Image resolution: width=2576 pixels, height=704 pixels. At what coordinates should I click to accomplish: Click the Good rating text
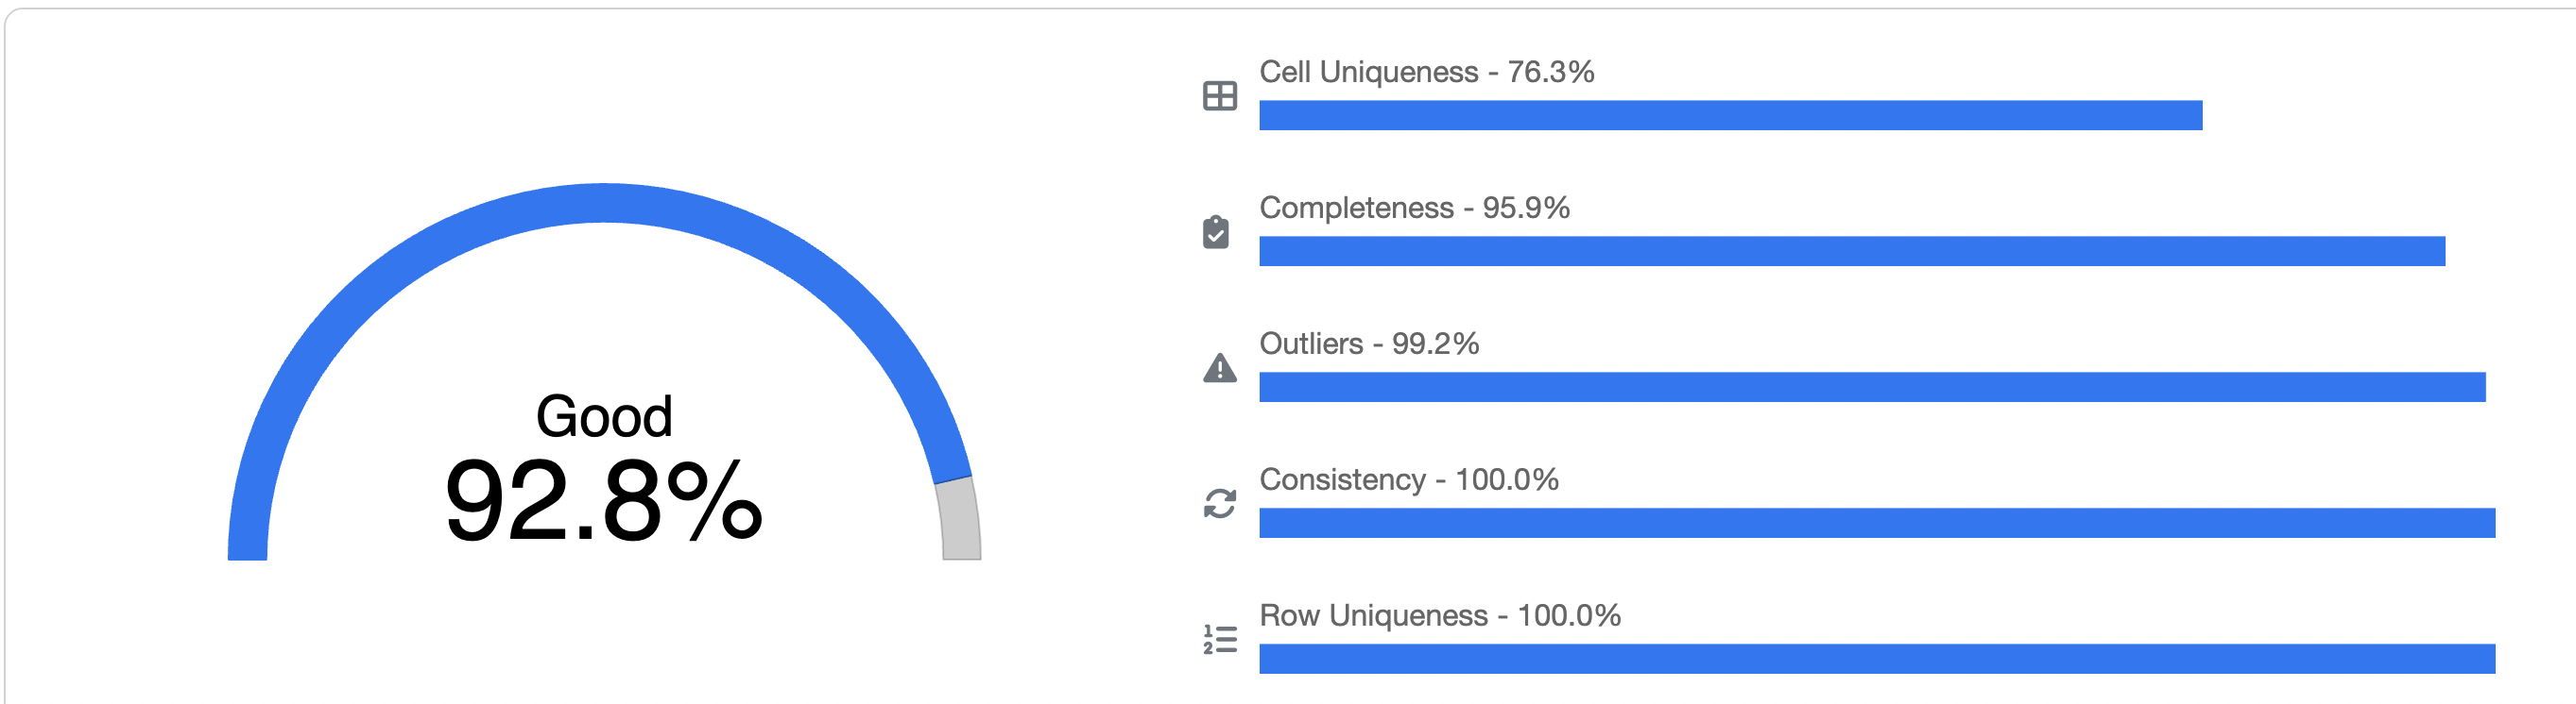603,415
